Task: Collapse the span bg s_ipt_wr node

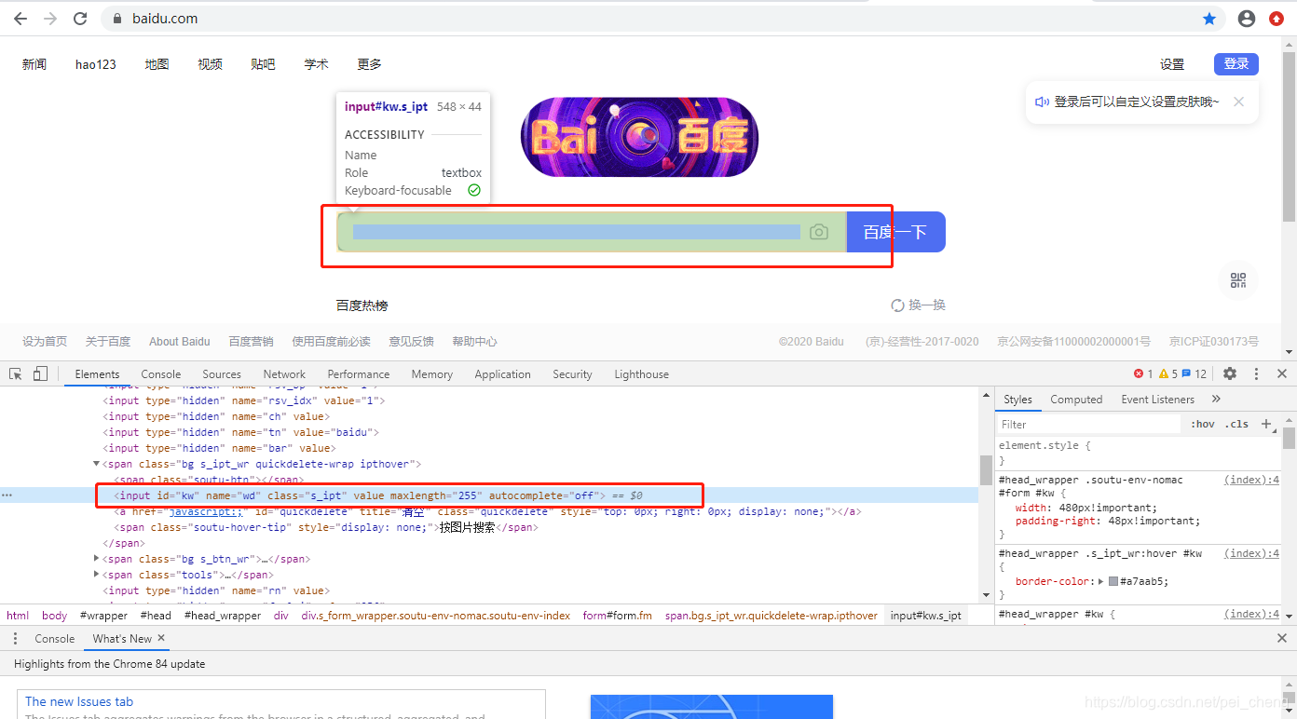Action: [x=97, y=464]
